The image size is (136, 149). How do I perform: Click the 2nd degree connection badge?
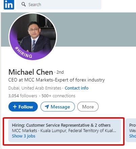coord(60,72)
